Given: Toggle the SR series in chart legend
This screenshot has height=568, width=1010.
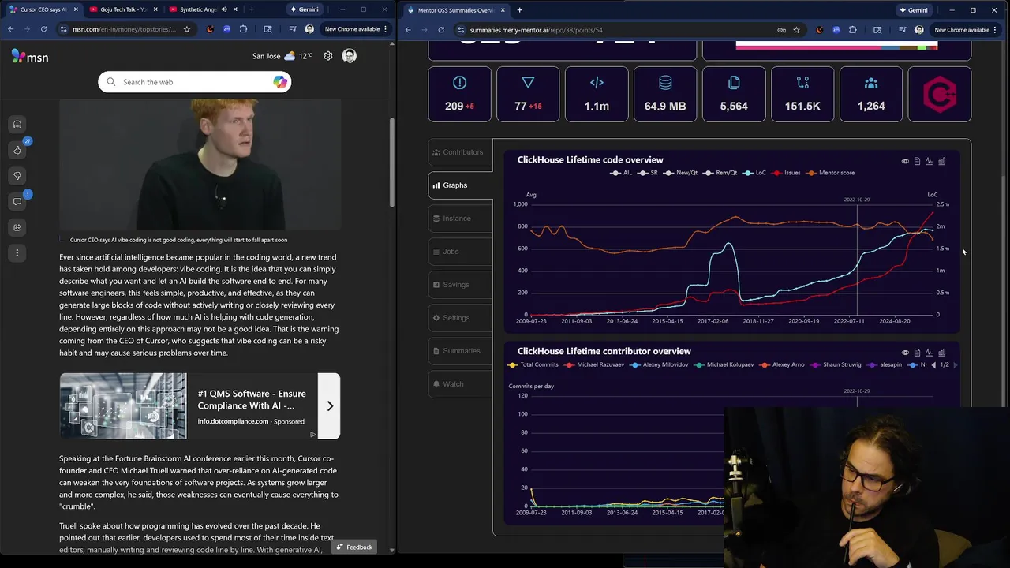Looking at the screenshot, I should 648,173.
